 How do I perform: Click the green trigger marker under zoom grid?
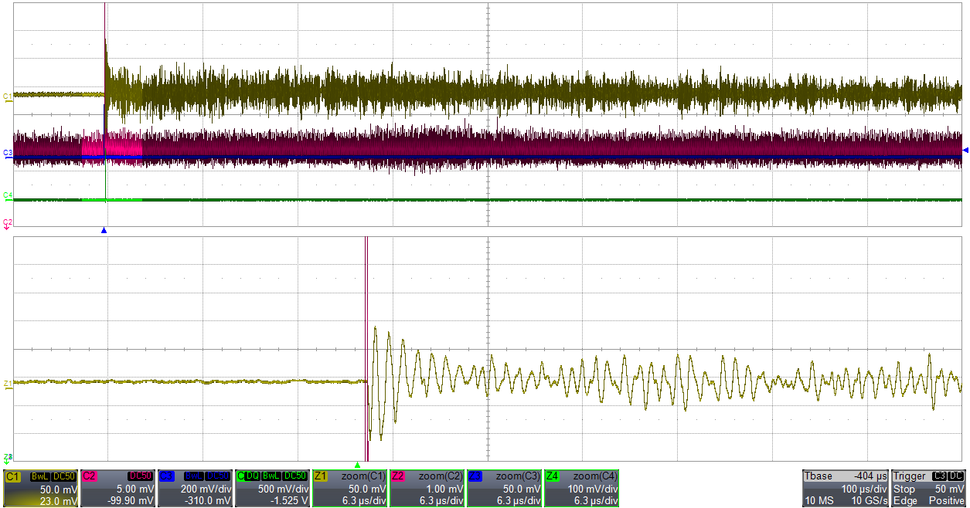coord(357,465)
